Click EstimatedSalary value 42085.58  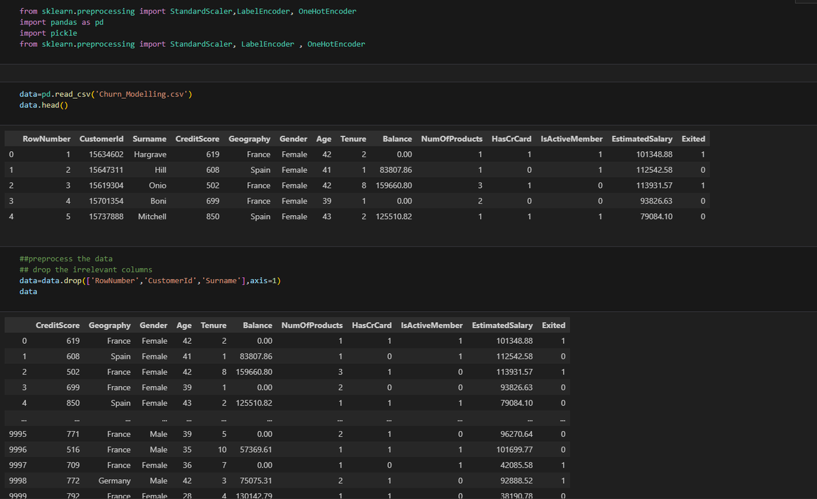[516, 466]
